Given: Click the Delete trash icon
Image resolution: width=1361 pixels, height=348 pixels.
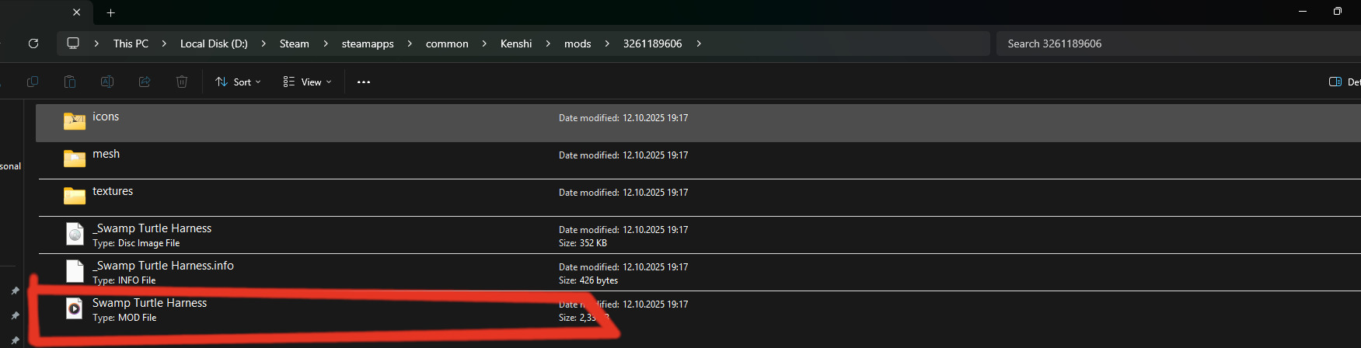Looking at the screenshot, I should click(182, 82).
